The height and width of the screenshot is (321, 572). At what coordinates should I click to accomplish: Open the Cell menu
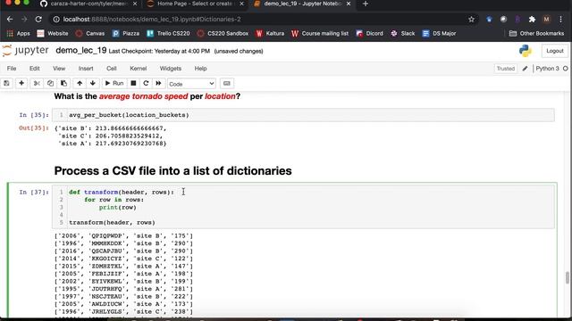(x=111, y=69)
